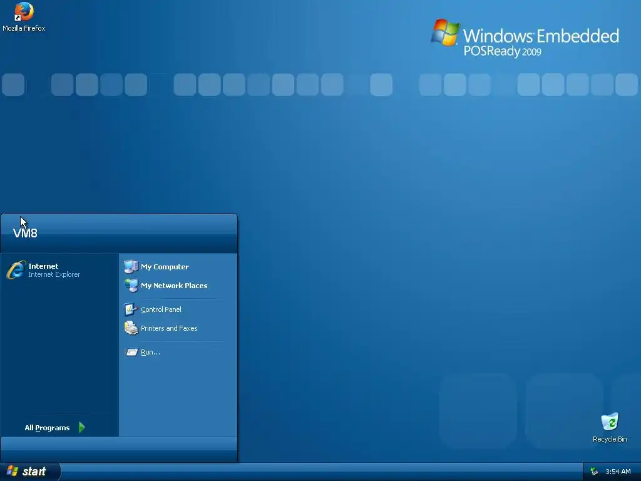Choose Printers and Faxes label
641x481 pixels.
169,328
